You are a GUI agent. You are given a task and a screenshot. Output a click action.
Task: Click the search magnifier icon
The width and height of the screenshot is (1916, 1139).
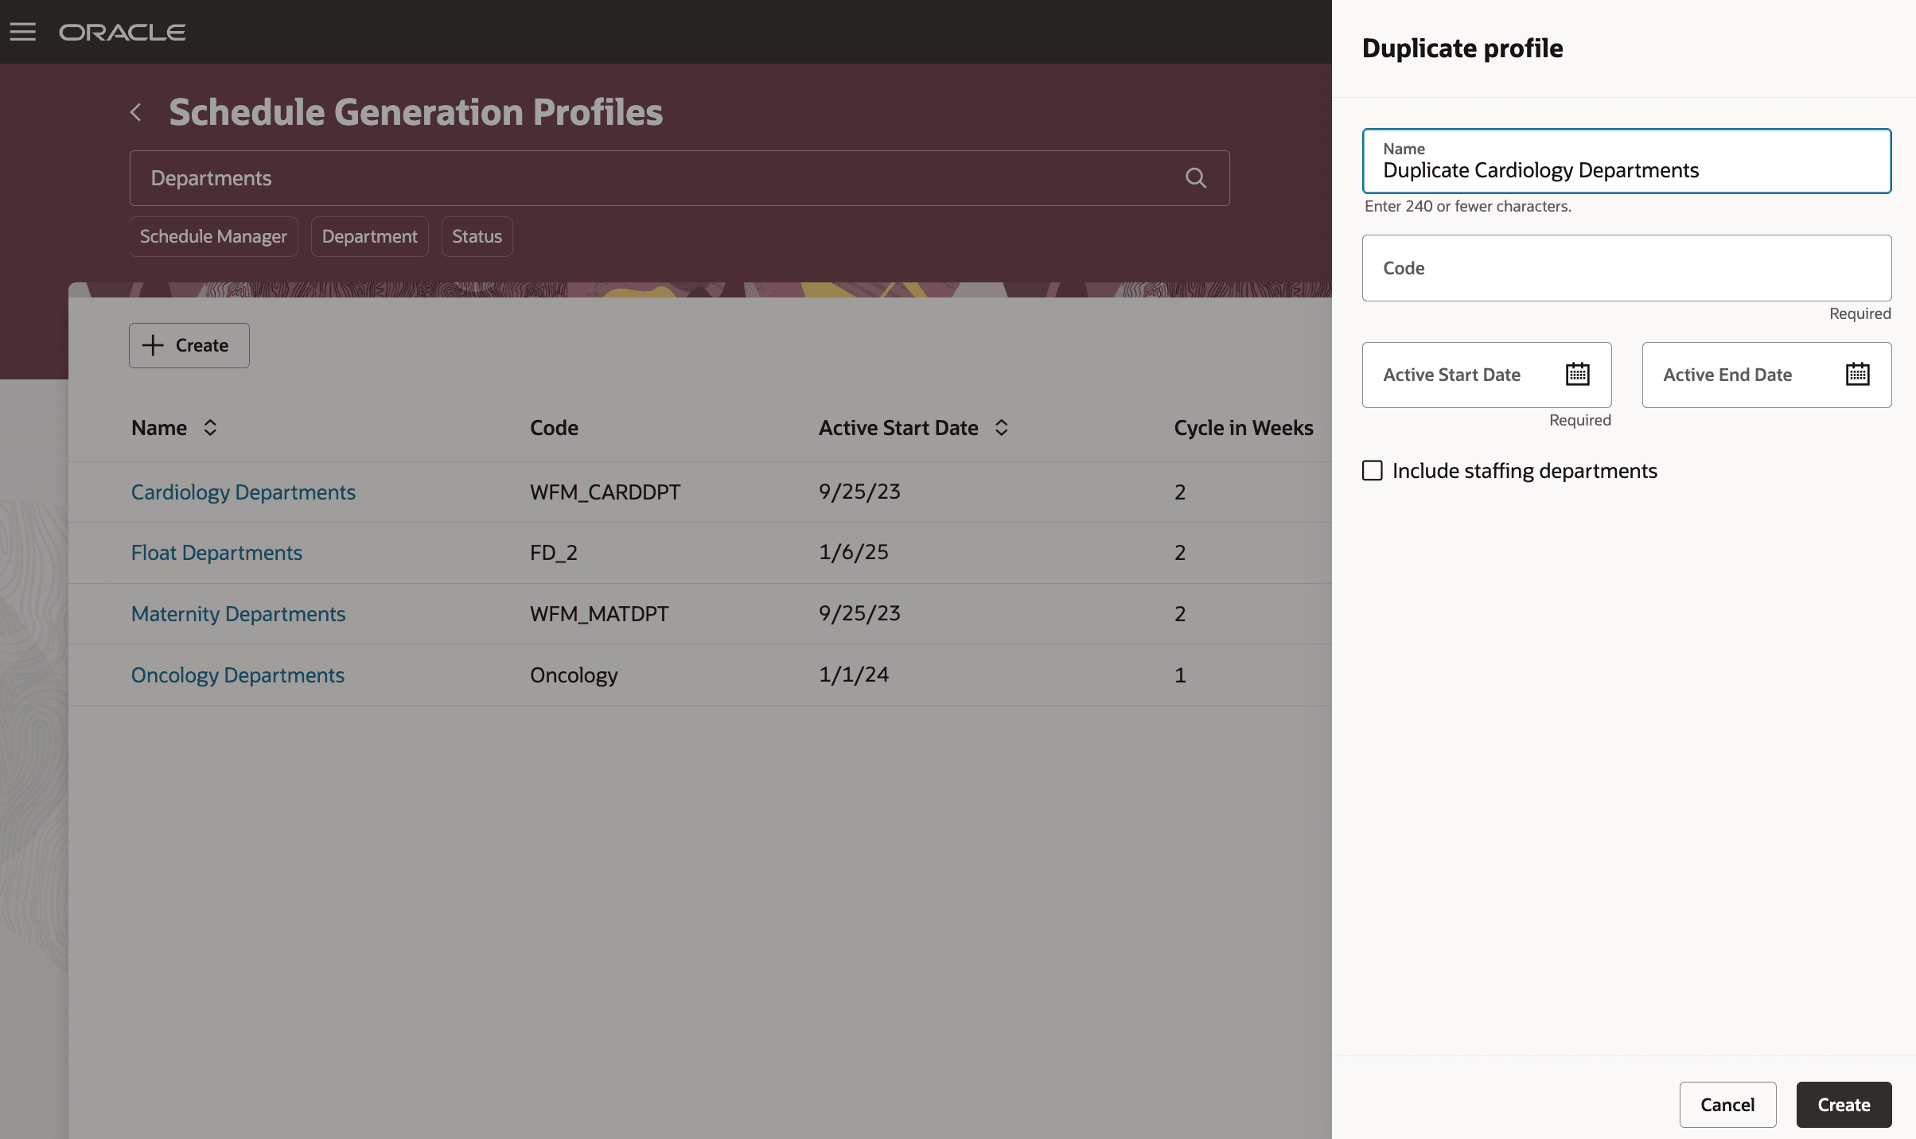1196,178
